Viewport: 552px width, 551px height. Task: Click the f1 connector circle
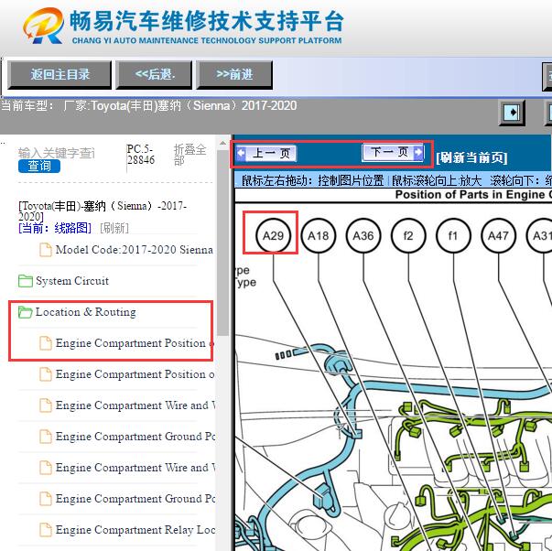click(453, 235)
